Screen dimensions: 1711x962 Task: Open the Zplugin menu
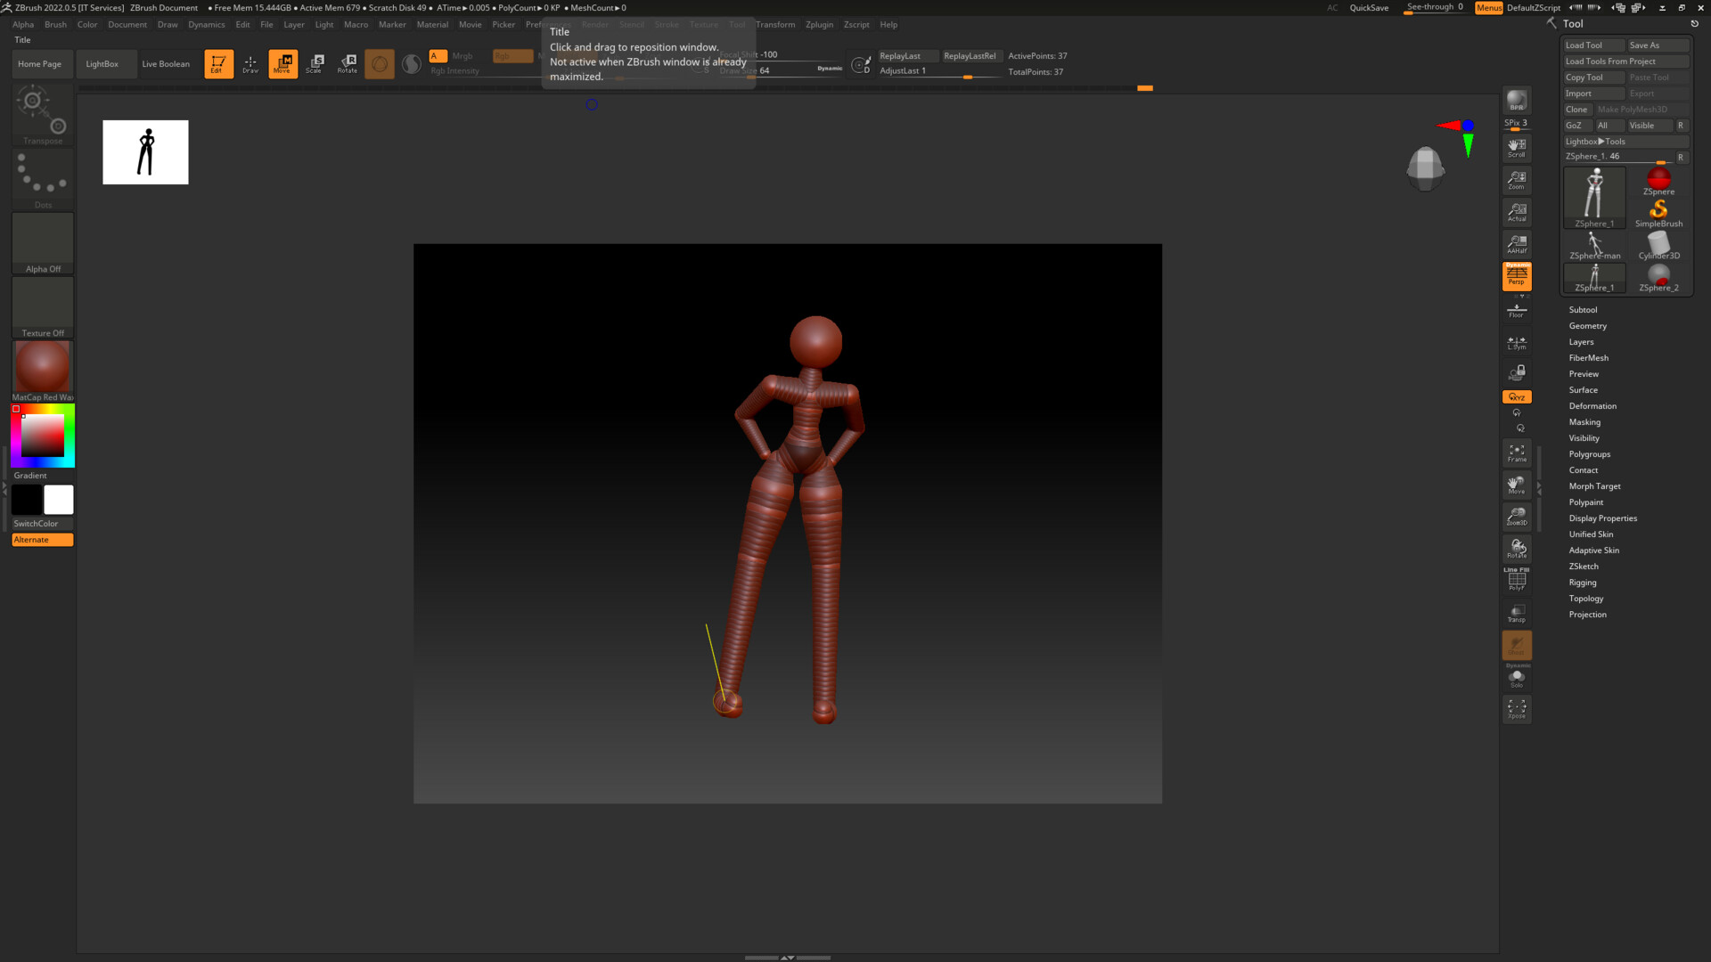(819, 24)
